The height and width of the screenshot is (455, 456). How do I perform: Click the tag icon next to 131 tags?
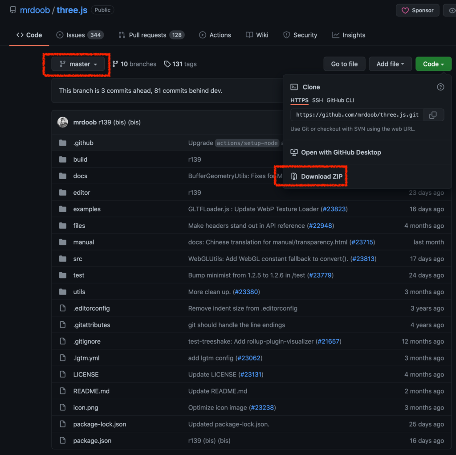[x=167, y=64]
